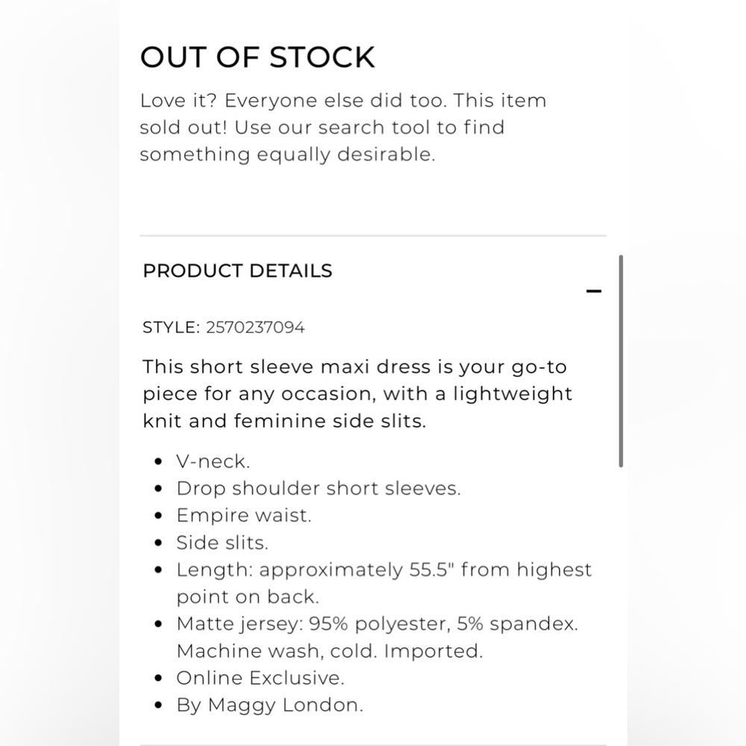746x746 pixels.
Task: Click the STYLE label text
Action: (172, 327)
